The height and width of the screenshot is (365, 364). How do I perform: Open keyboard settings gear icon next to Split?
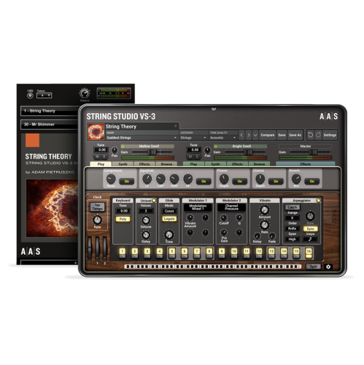click(328, 266)
